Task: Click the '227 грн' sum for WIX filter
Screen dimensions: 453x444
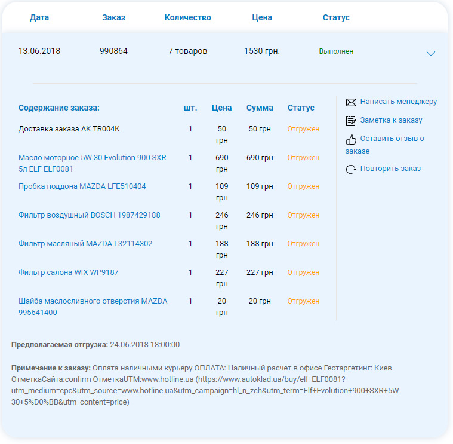Action: tap(260, 272)
